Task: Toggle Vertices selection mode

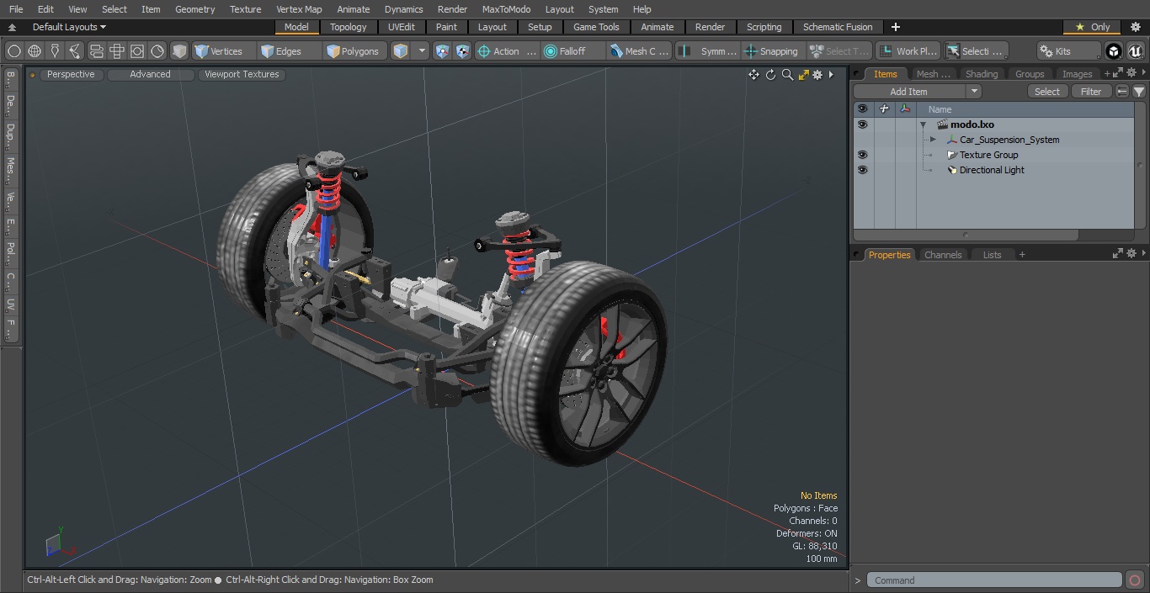Action: coord(222,51)
